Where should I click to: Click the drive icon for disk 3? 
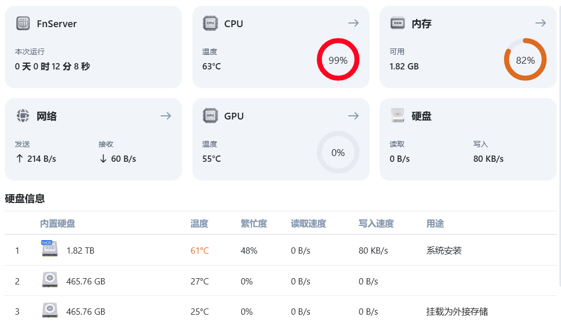[x=50, y=311]
